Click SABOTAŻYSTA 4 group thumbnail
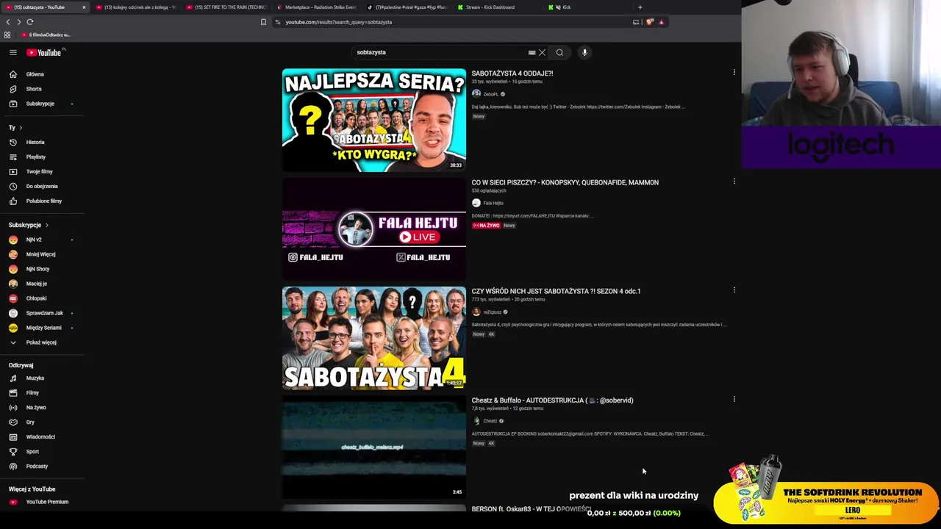The image size is (941, 529). [x=373, y=338]
